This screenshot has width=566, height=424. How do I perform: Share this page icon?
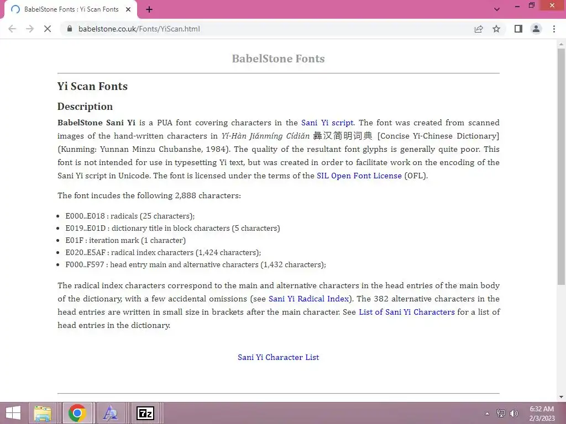click(x=479, y=29)
